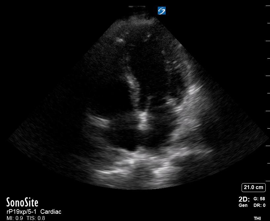Click the 2D imaging mode label
The image size is (270, 221).
click(244, 199)
